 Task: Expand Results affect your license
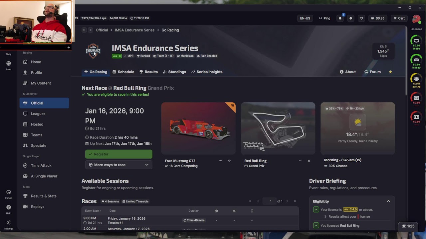tap(325, 216)
